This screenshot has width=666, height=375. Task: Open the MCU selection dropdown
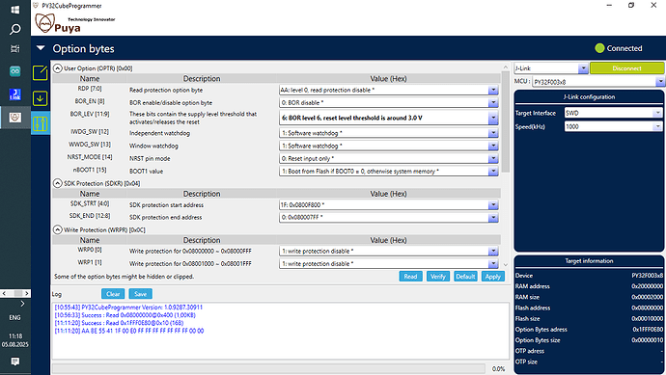click(660, 81)
